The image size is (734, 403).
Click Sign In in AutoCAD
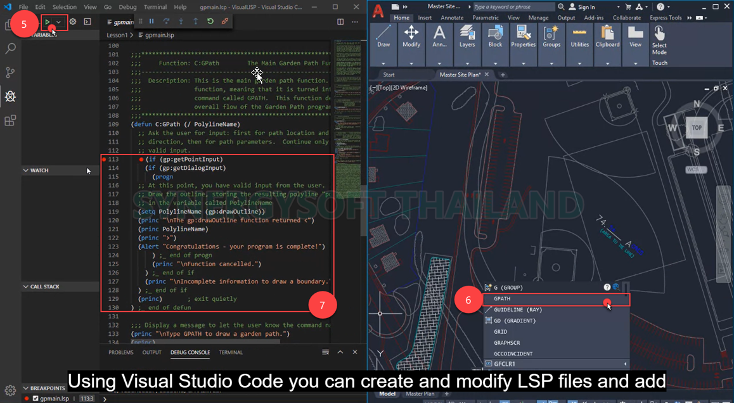coord(586,6)
